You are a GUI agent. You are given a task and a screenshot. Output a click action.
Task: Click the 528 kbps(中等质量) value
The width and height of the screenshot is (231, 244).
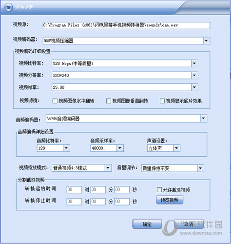click(73, 63)
